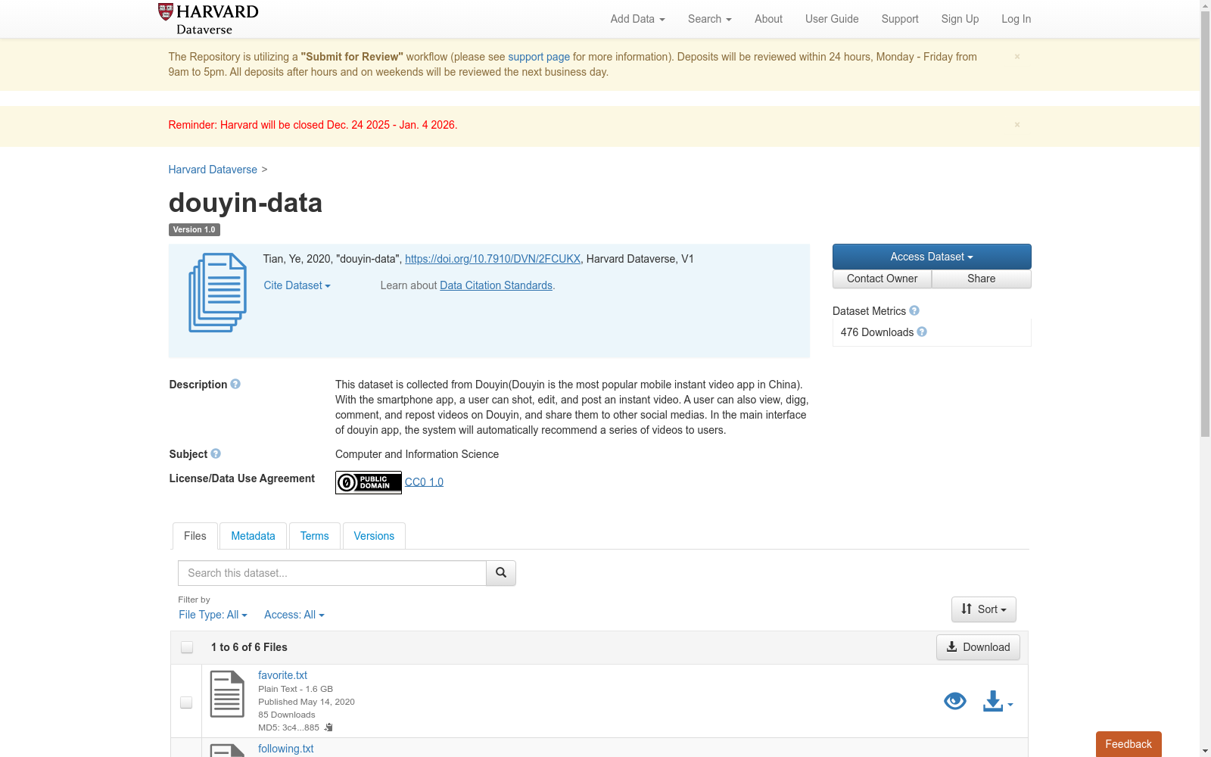Click the dataset document stack icon
The height and width of the screenshot is (757, 1211).
pos(217,292)
